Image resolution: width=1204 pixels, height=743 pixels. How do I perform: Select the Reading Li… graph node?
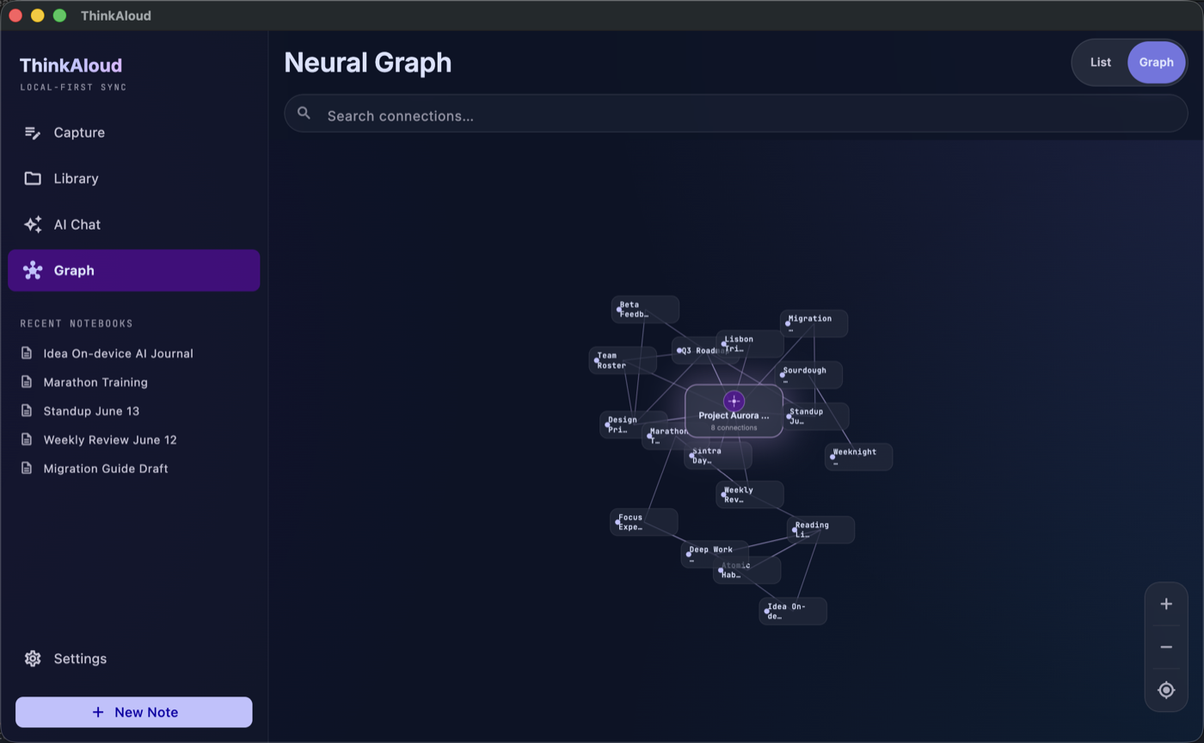[820, 530]
